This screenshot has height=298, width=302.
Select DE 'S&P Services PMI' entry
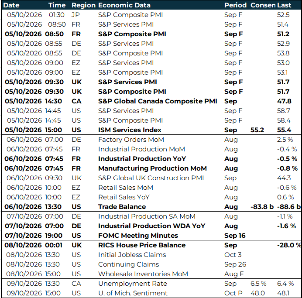tap(126, 44)
